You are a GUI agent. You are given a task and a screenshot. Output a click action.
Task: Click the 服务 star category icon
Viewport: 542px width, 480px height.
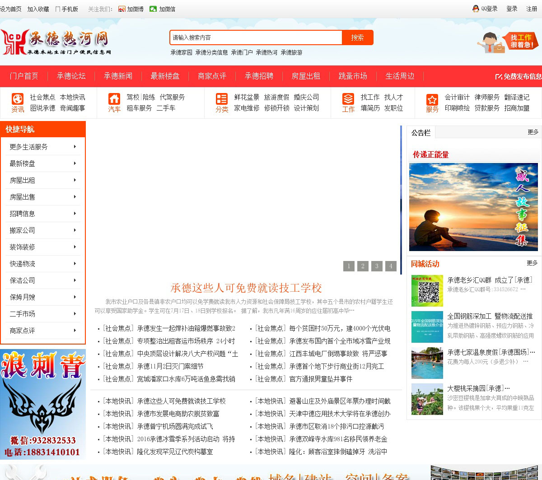(x=432, y=99)
